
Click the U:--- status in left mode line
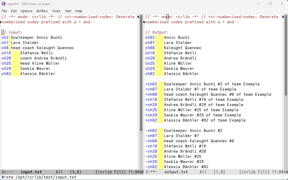(x=8, y=172)
